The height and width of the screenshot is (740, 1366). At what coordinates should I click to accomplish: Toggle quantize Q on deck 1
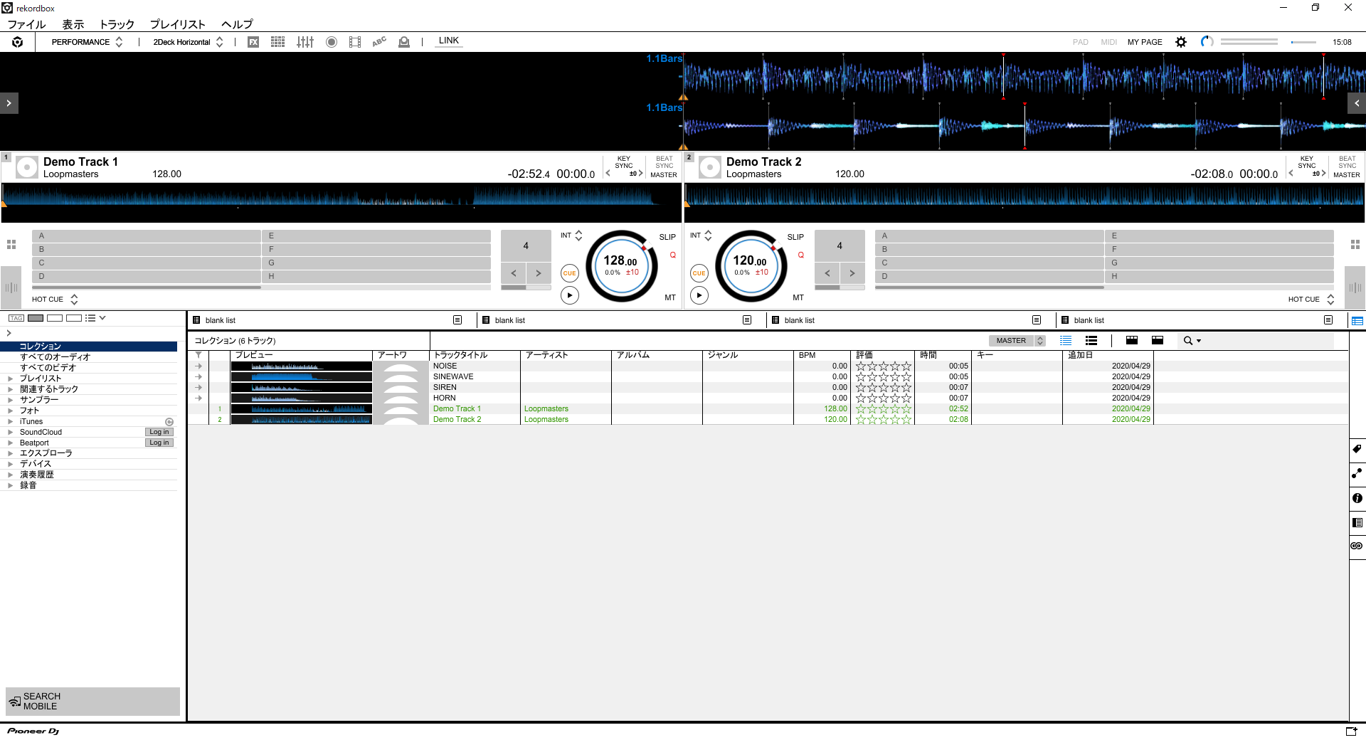tap(672, 255)
